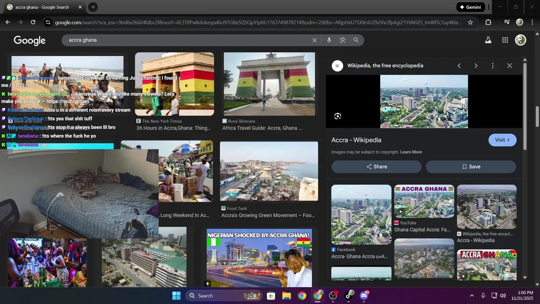
Task: Open File Explorer from taskbar
Action: (x=286, y=296)
